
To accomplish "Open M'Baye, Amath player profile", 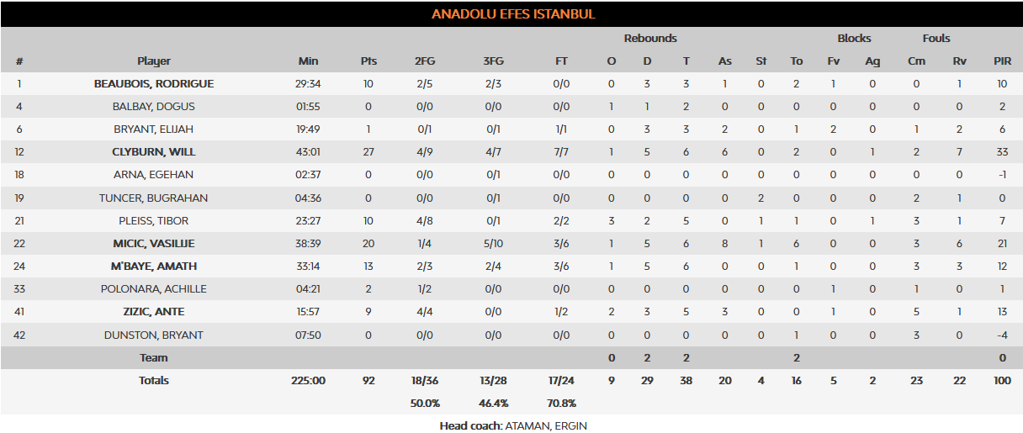I will point(154,266).
